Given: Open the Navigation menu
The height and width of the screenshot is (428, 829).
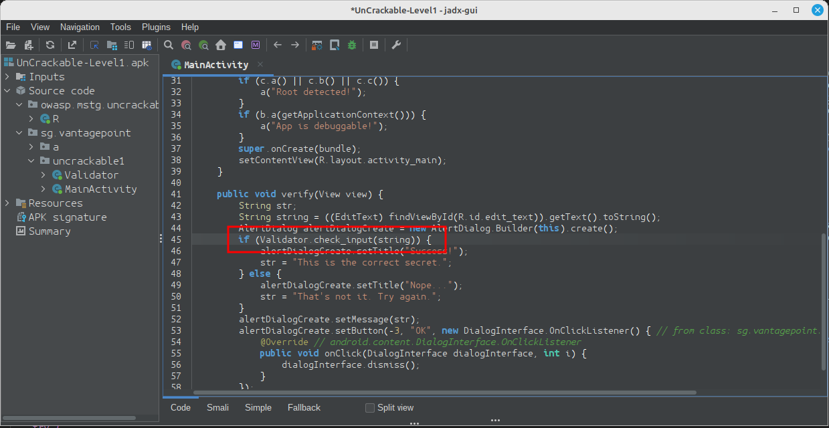Looking at the screenshot, I should pos(80,27).
